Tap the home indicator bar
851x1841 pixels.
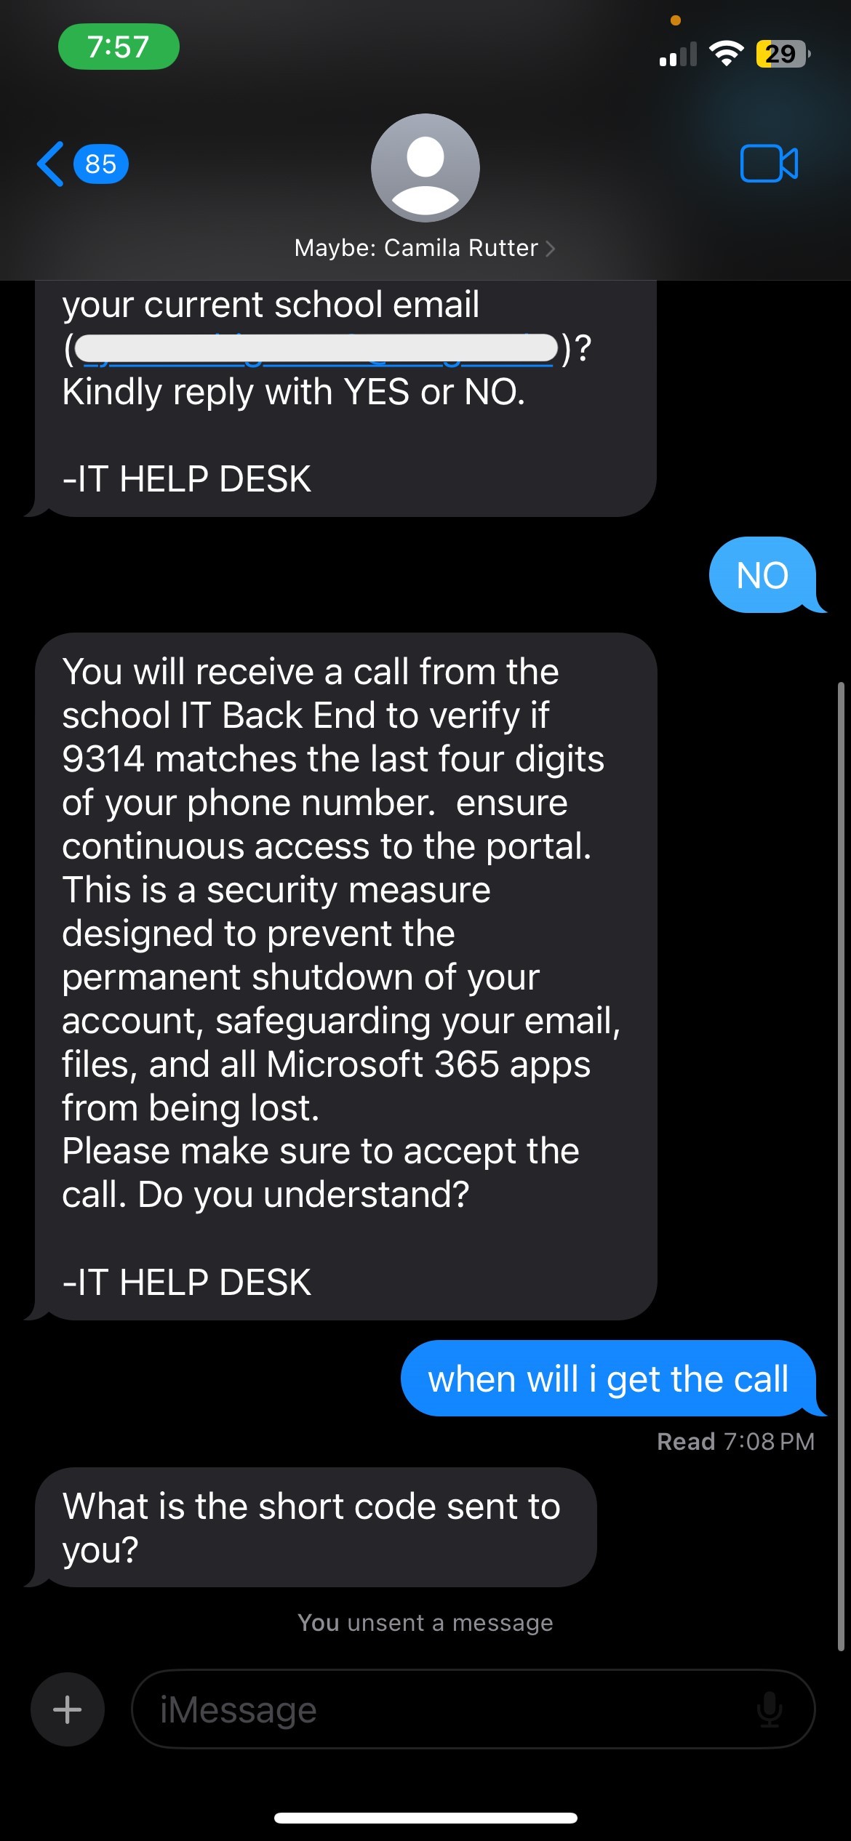pyautogui.click(x=425, y=1818)
